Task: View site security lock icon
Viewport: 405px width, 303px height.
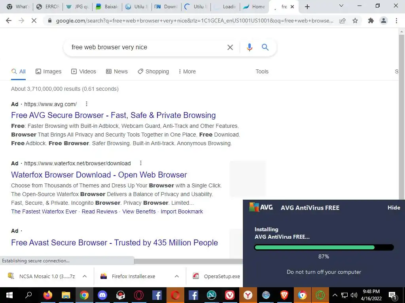Action: click(x=50, y=21)
